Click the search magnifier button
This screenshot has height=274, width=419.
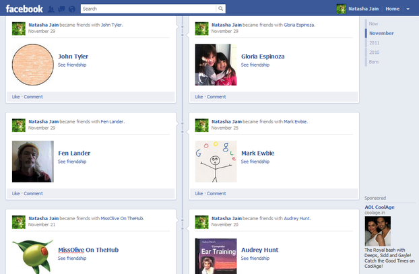[x=220, y=9]
